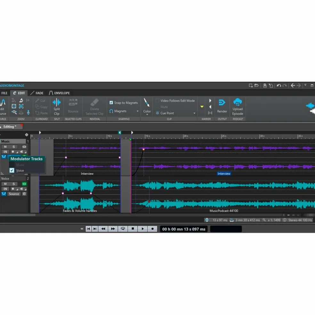This screenshot has height=315, width=315.
Task: Click the orange fade-in handle on Music clip
Action: click(x=143, y=149)
